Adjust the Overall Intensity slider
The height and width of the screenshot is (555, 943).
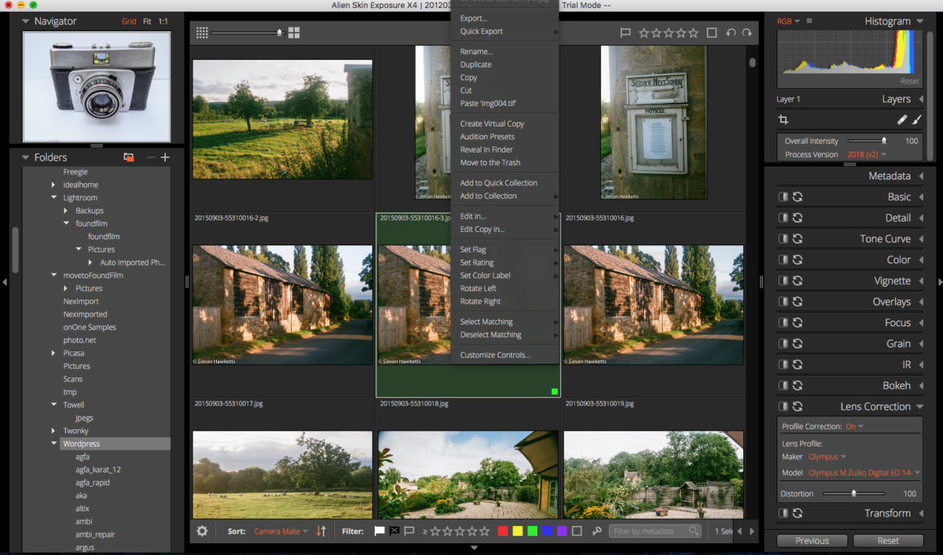[x=865, y=141]
